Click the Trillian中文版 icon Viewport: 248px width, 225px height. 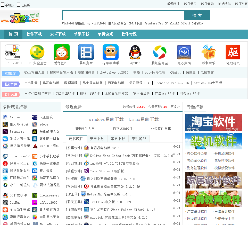(x=86, y=202)
